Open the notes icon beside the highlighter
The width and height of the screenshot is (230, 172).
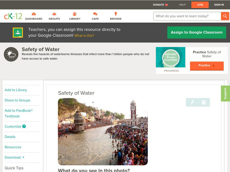point(204,102)
